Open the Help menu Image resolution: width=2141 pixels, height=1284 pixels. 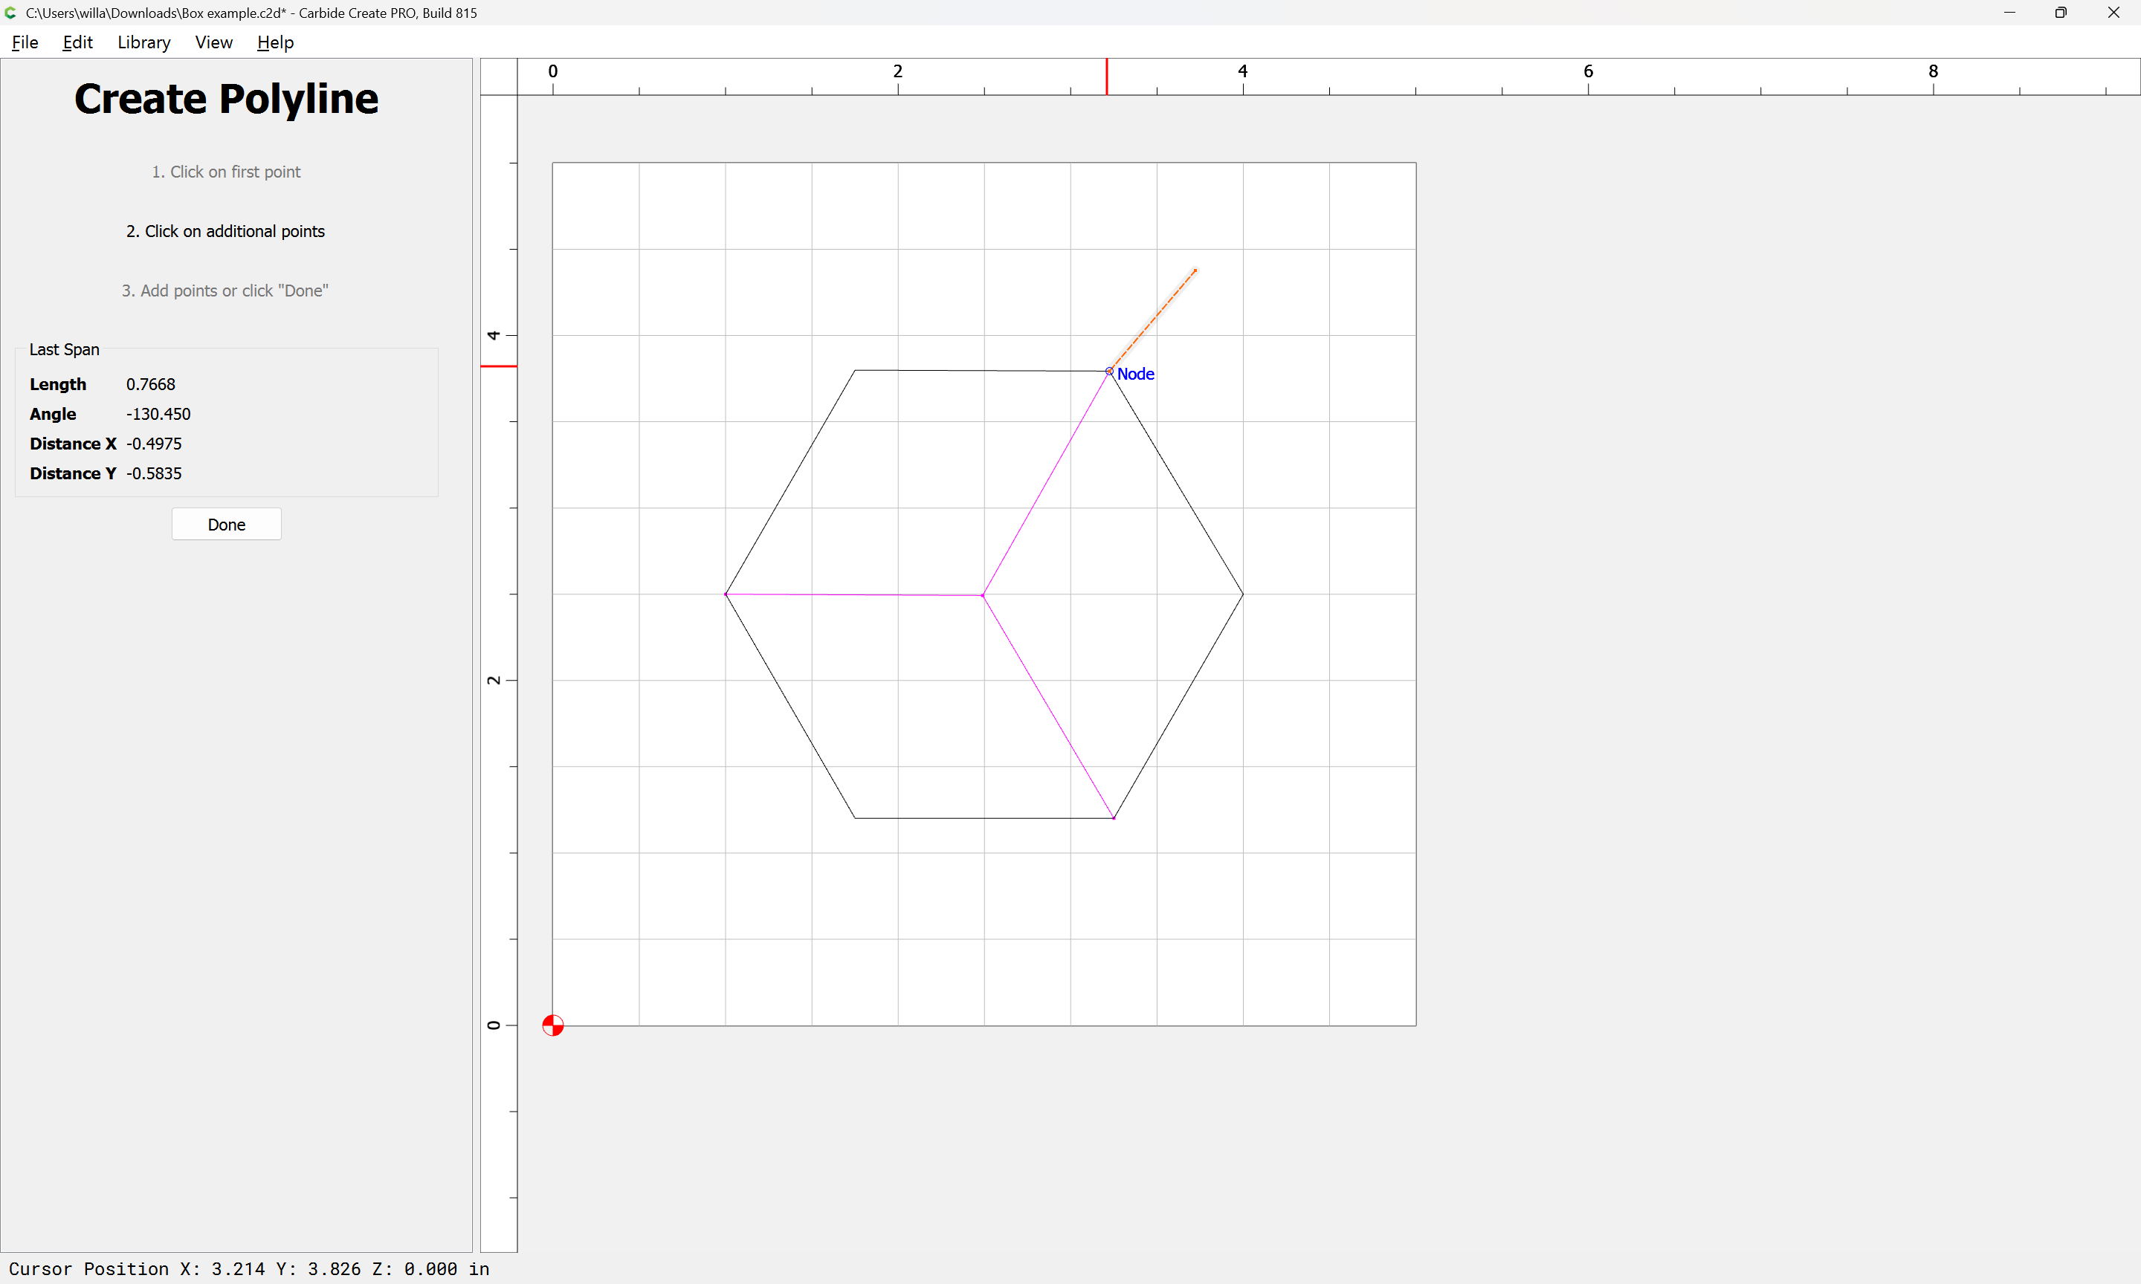[x=275, y=42]
